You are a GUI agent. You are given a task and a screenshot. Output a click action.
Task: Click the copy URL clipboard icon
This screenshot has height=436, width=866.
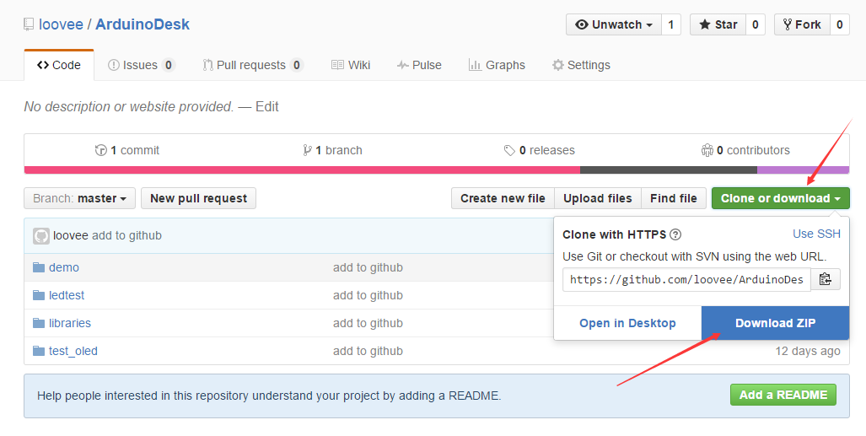pos(826,279)
